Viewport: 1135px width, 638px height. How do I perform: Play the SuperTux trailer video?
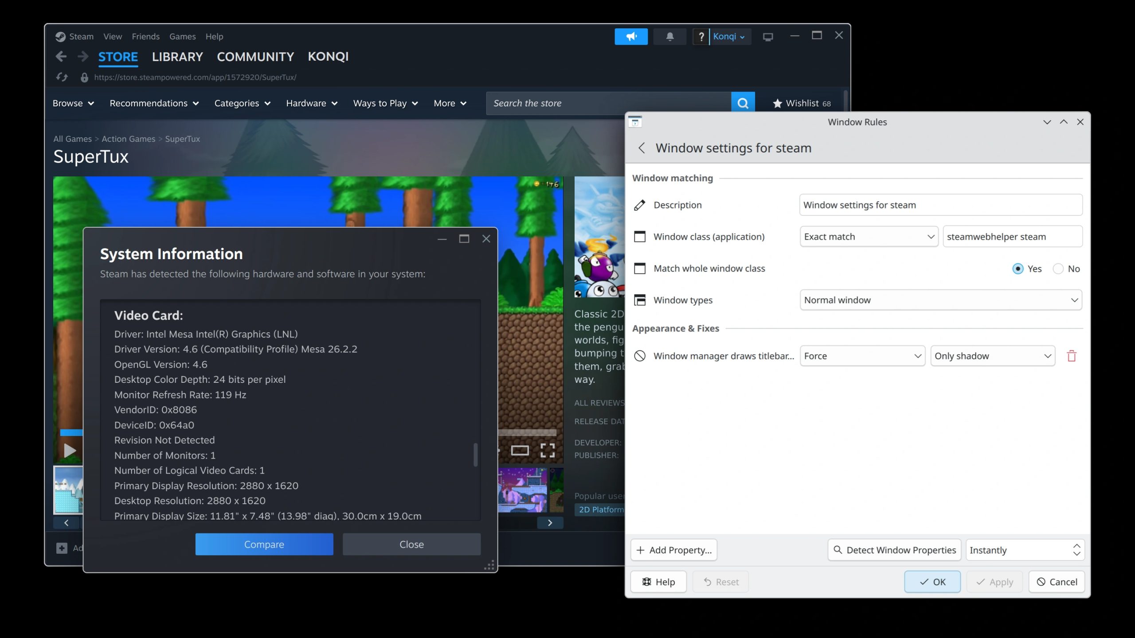[70, 451]
